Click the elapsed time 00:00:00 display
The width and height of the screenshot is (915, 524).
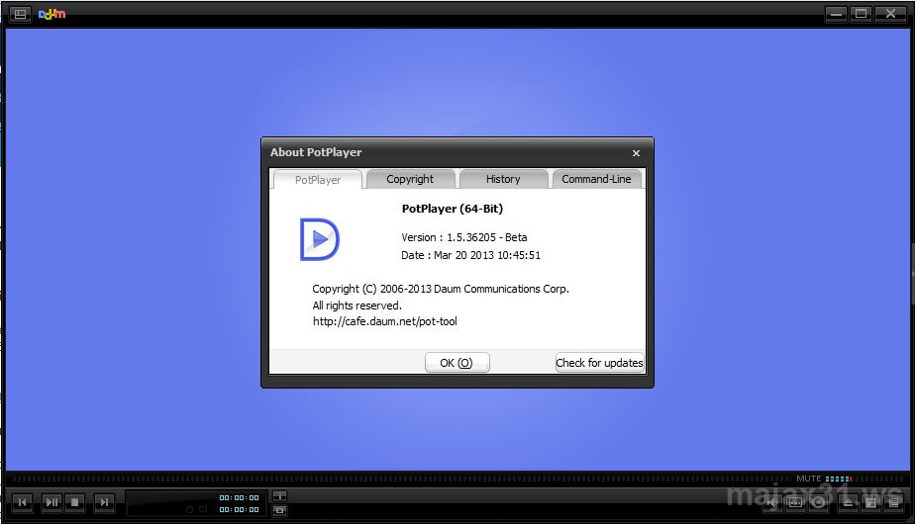(239, 497)
